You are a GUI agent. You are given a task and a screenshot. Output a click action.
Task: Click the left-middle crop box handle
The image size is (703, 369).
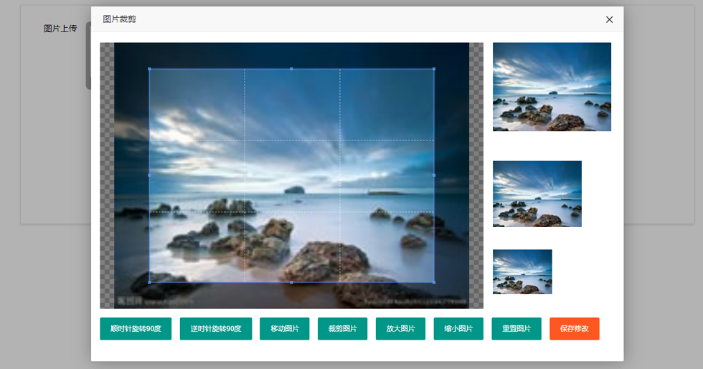pos(149,176)
